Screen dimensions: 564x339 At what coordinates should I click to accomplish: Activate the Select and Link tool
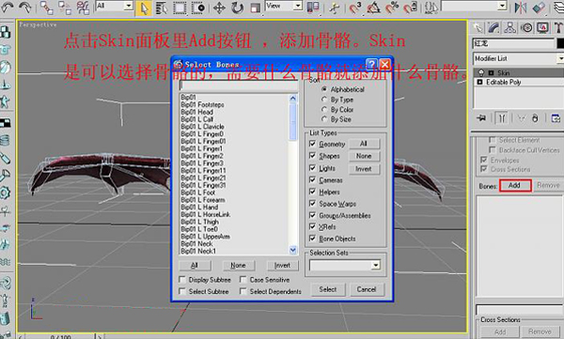point(47,8)
